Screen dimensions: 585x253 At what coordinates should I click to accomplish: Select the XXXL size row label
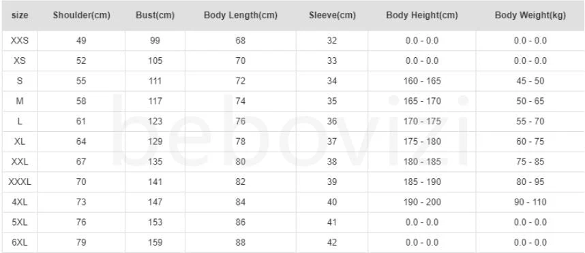point(20,182)
